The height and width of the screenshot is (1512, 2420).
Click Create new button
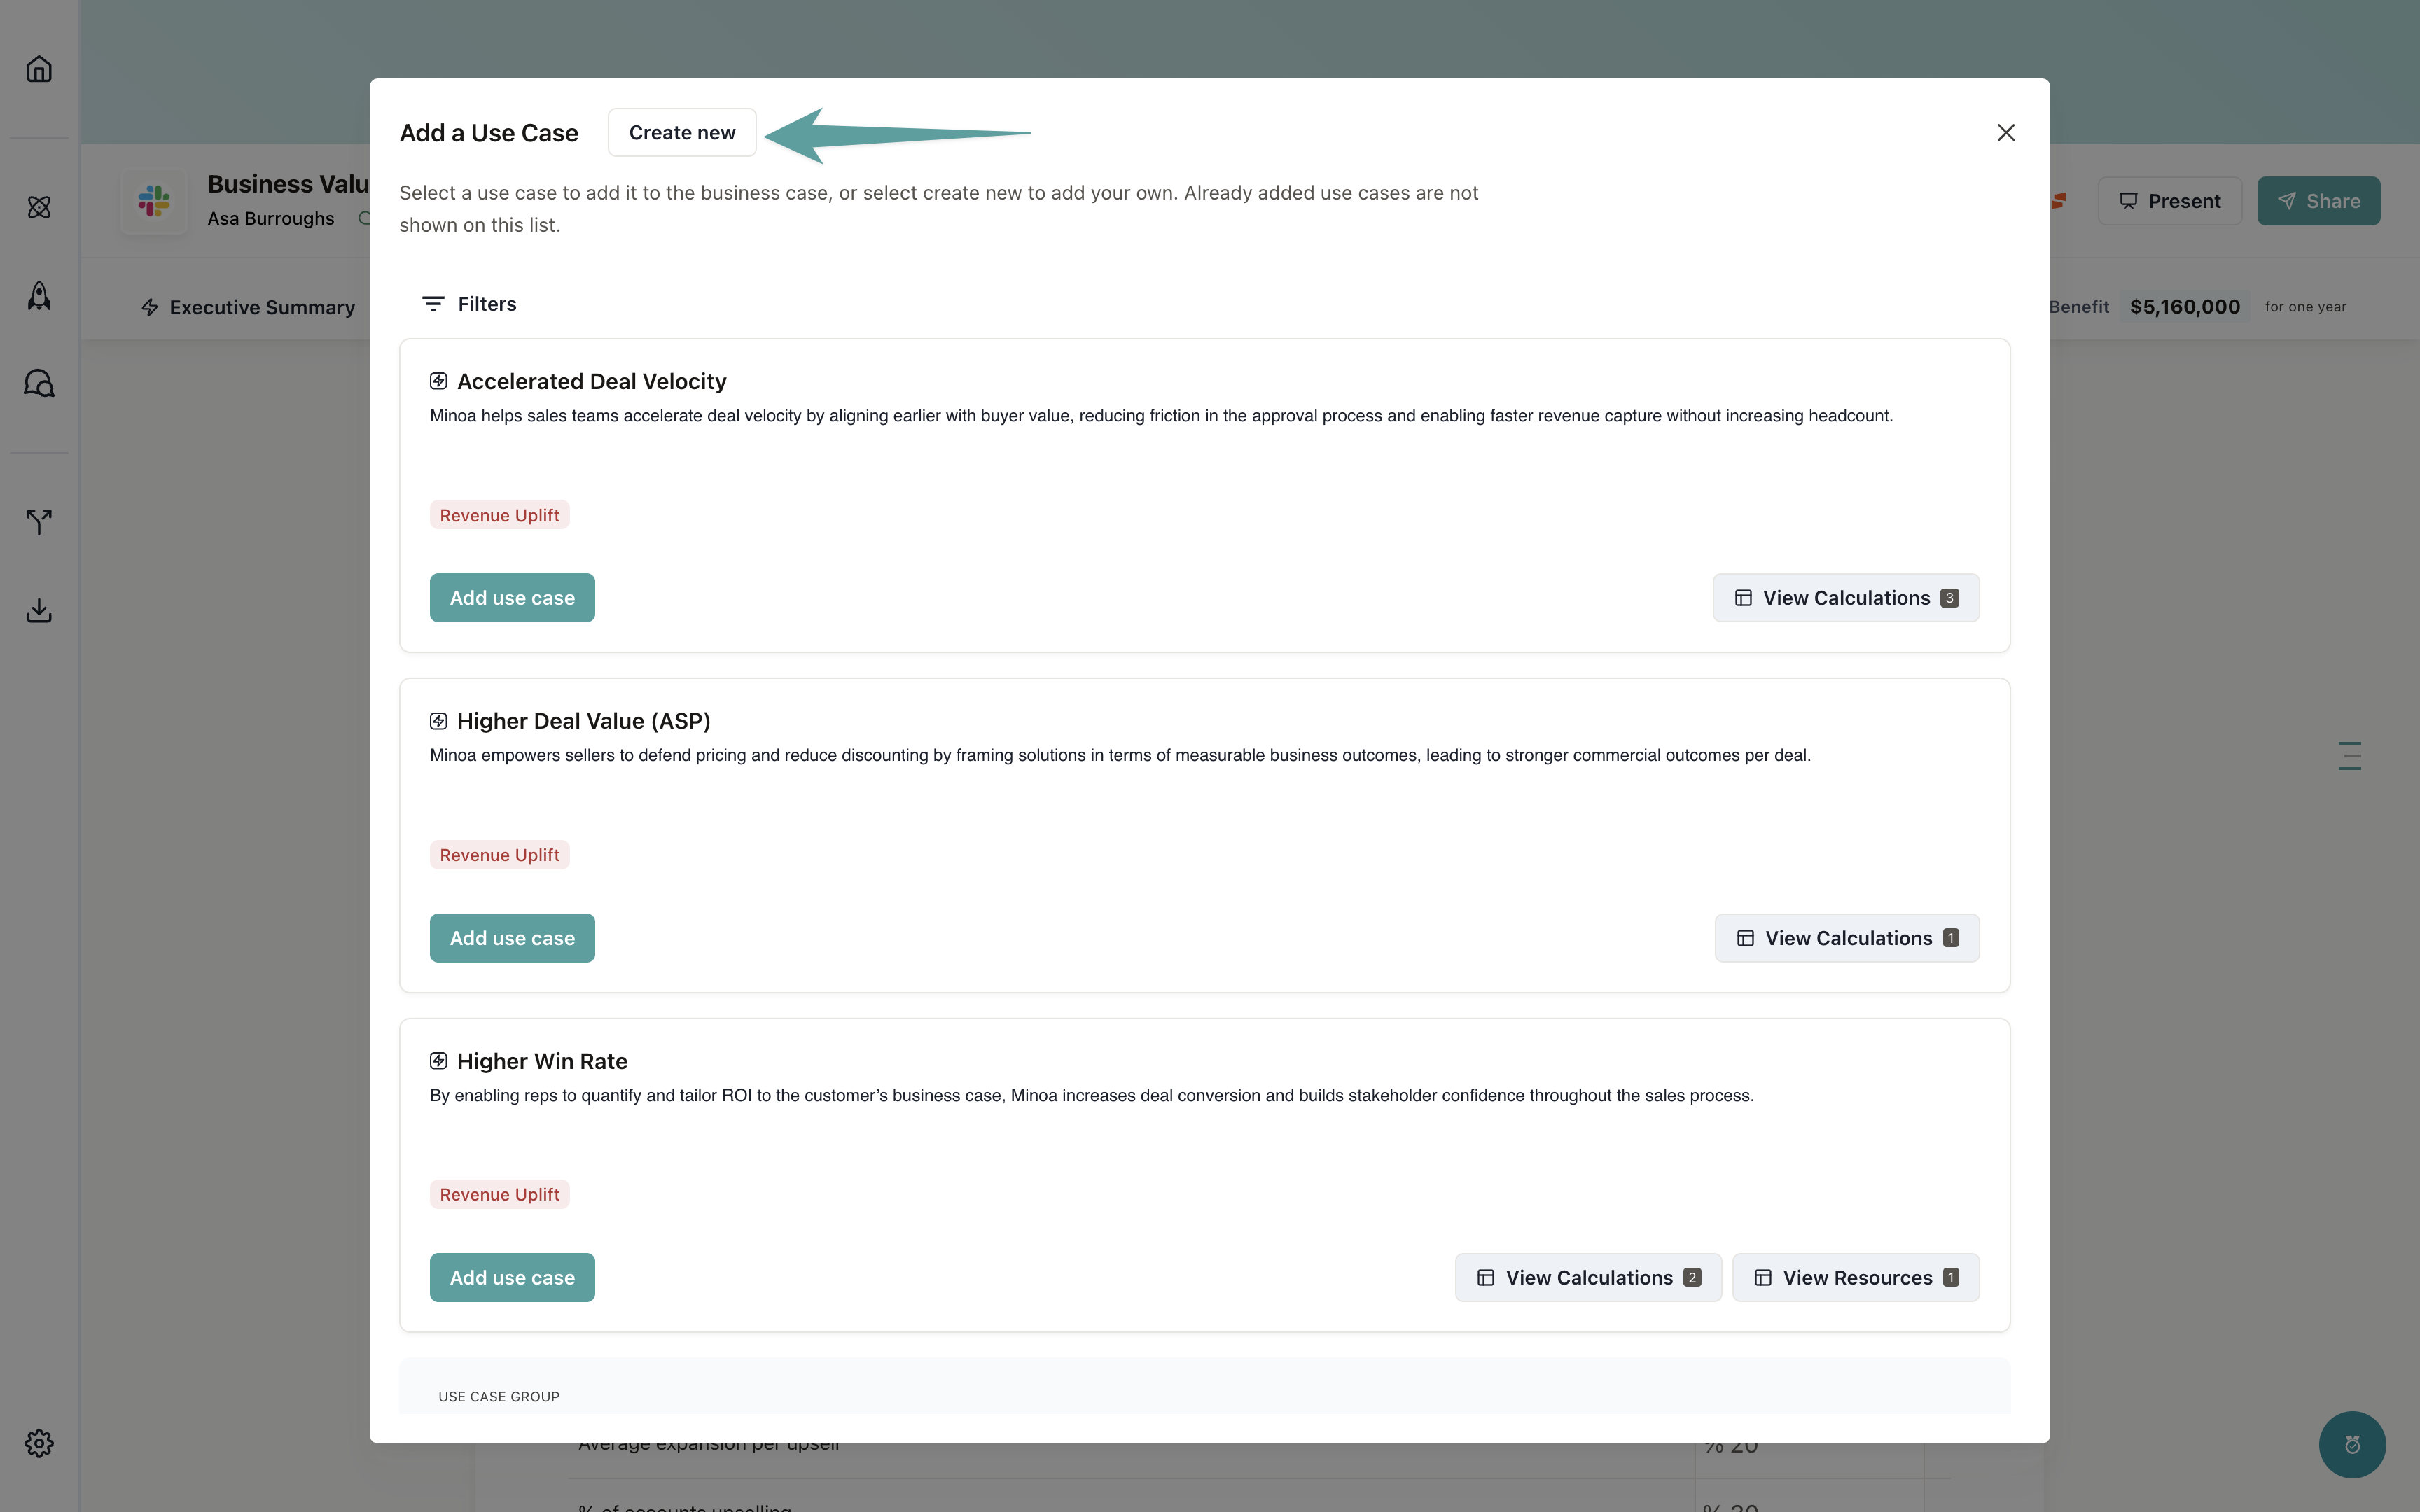[x=681, y=133]
